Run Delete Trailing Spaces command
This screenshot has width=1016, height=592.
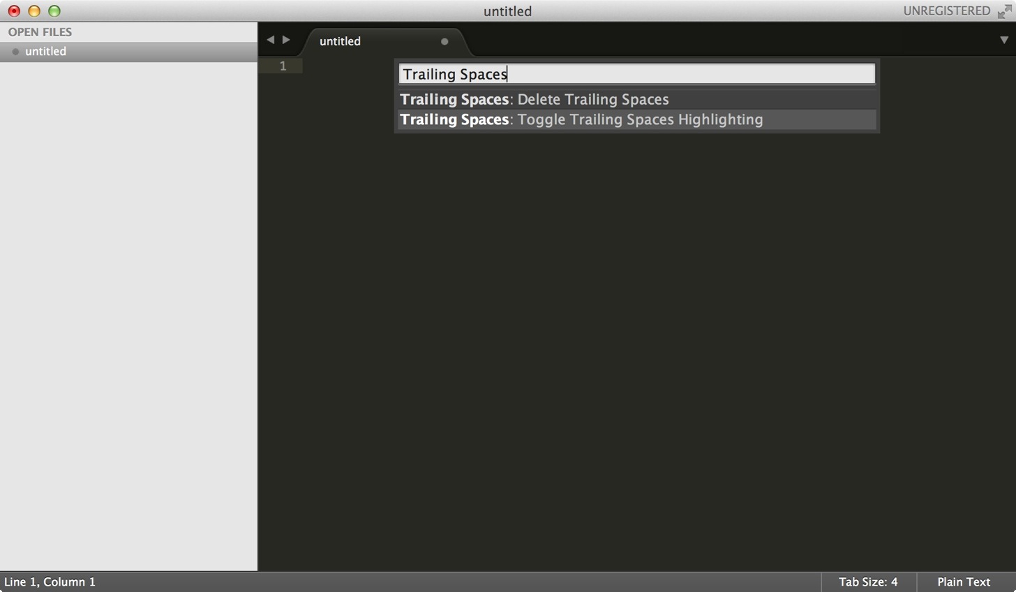(x=636, y=99)
